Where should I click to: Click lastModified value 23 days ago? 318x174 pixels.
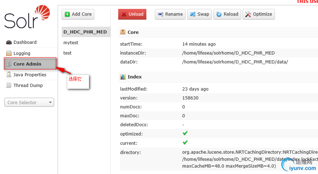click(195, 89)
